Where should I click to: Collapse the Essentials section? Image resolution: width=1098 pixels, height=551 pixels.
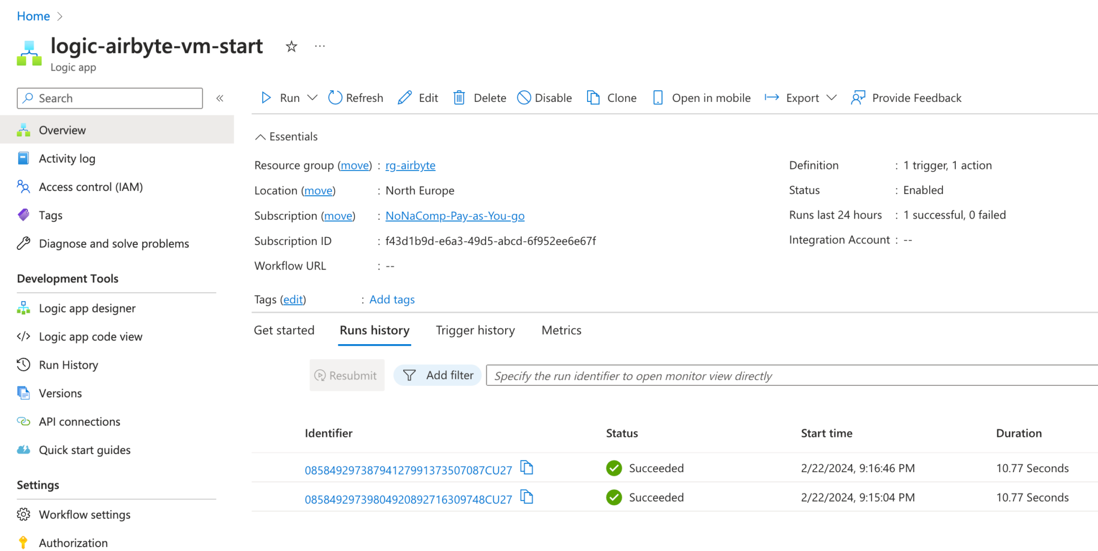pos(260,137)
